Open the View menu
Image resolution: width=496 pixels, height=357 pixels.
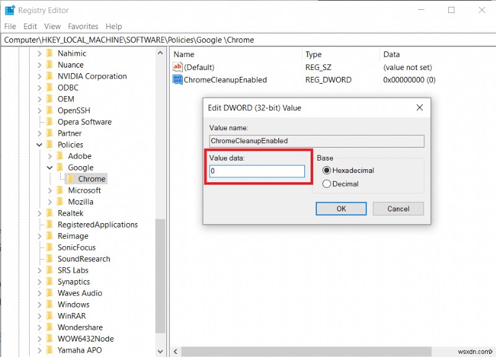[x=52, y=26]
